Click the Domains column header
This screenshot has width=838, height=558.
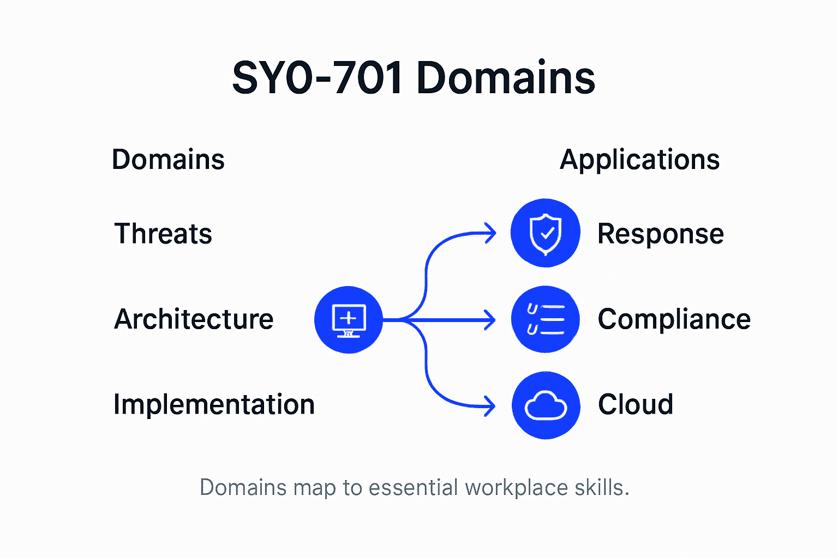point(168,159)
